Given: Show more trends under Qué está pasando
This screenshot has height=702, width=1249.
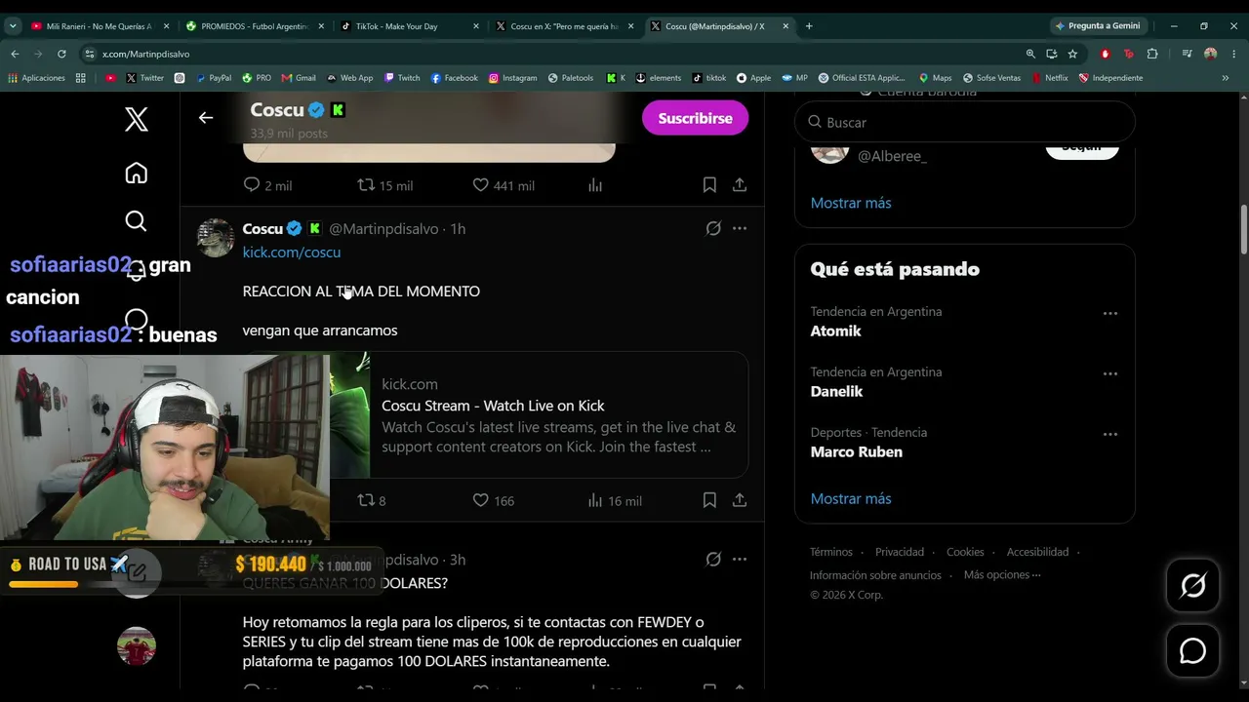Looking at the screenshot, I should pos(851,498).
